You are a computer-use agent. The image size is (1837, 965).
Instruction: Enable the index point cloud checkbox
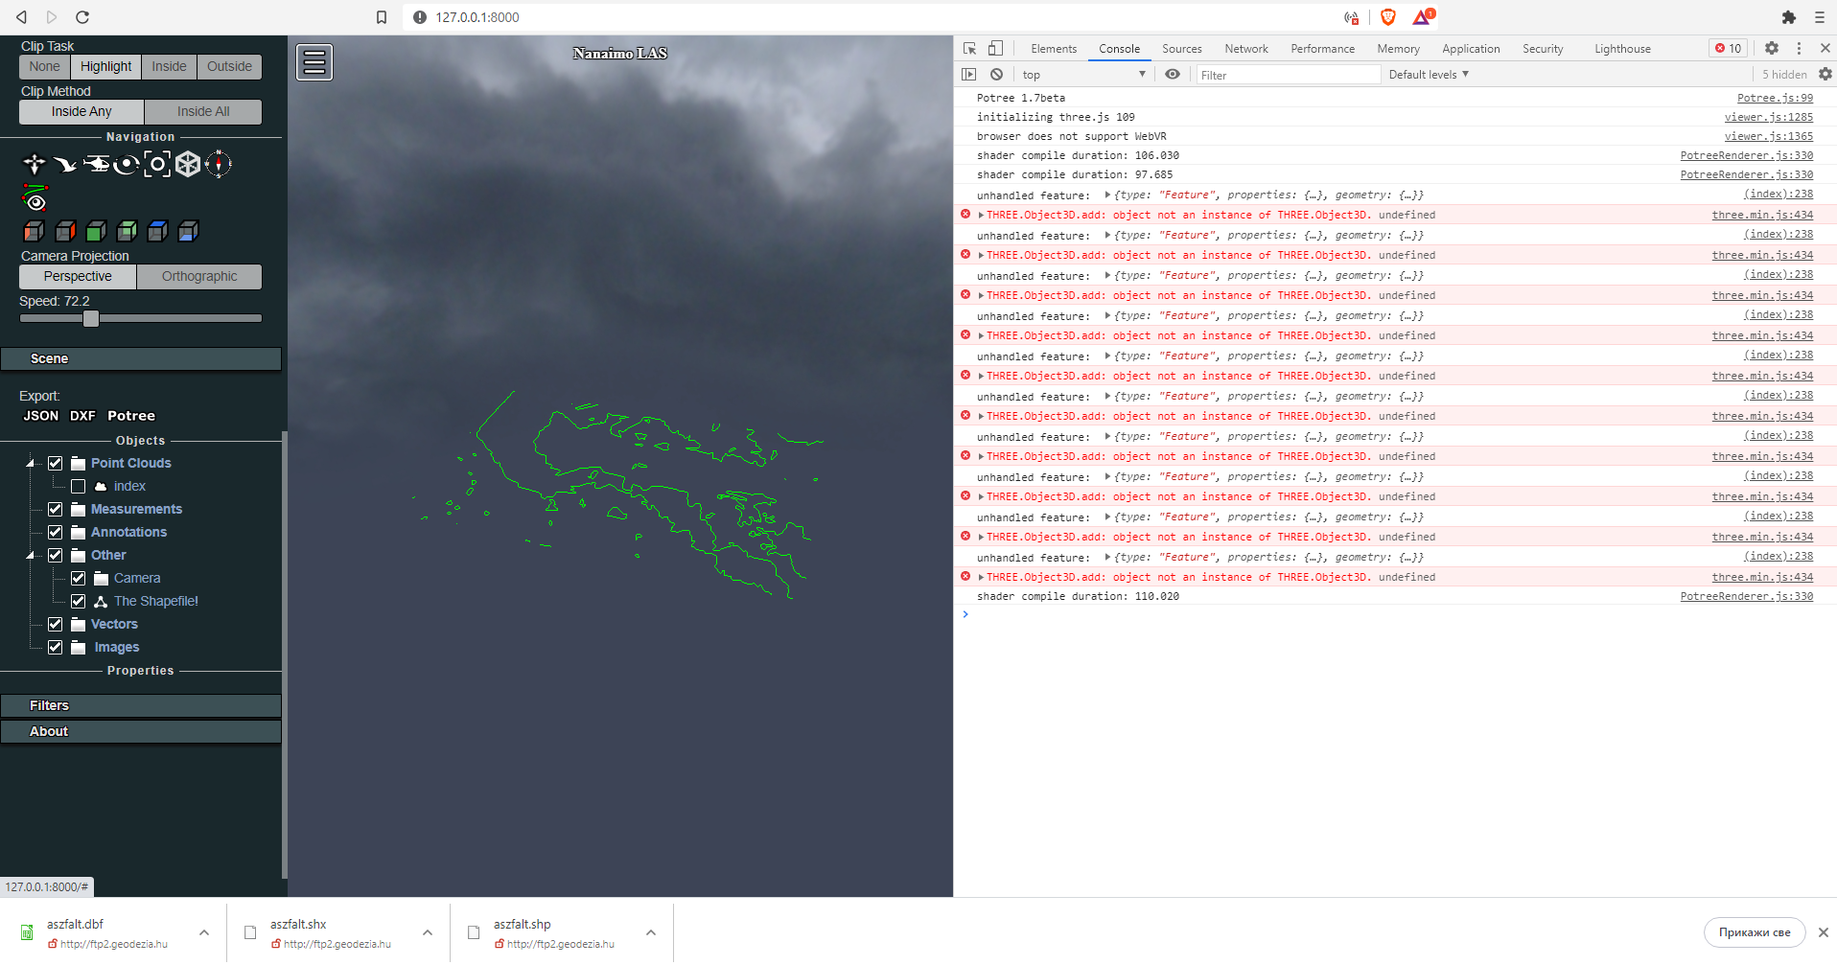[78, 486]
